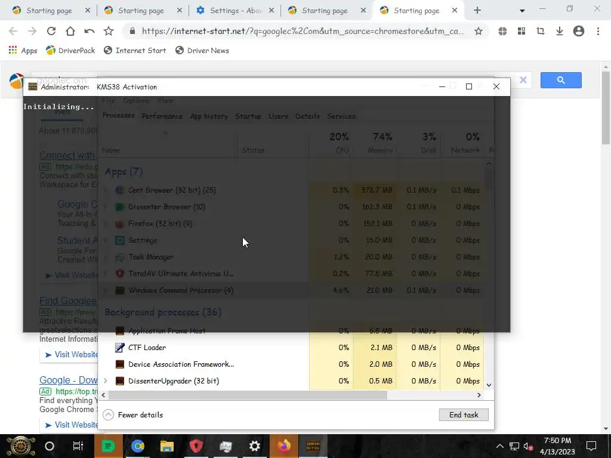Screen dimensions: 611x458
Task: Switch to the first Starting page tab
Action: click(49, 11)
